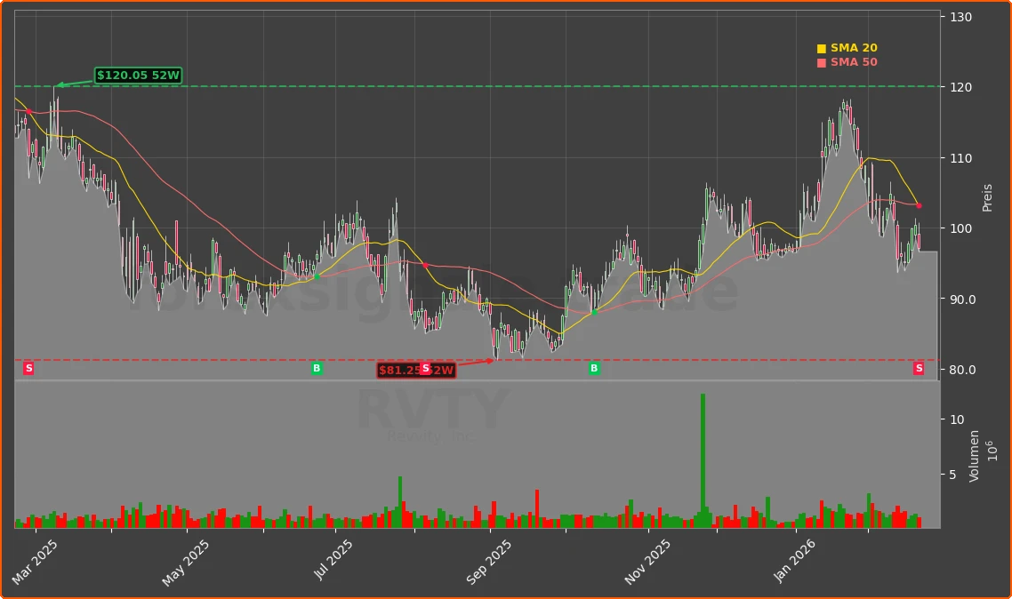Select the green B buy marker below Jul 2025
Screen dimensions: 1012x599
(x=317, y=367)
